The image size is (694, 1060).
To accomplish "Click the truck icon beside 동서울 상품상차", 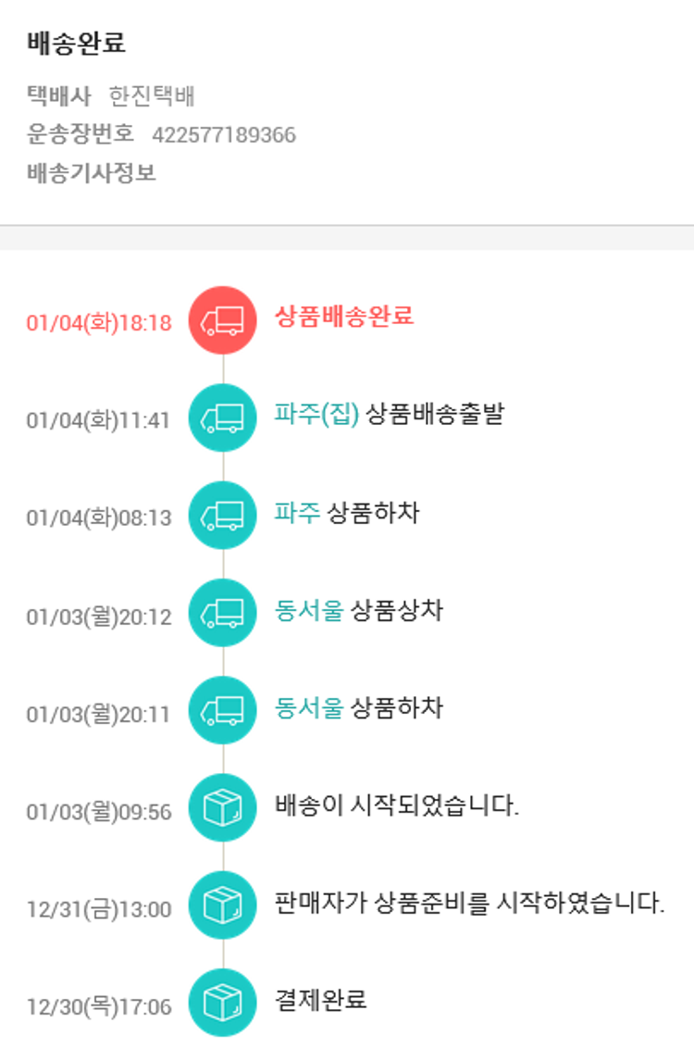I will coord(222,613).
